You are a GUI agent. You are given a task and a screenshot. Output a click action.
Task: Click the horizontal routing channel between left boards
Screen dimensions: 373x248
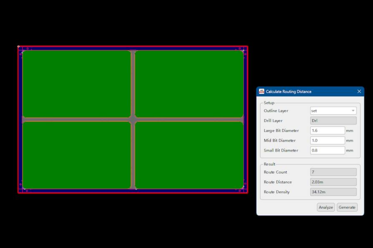coord(76,120)
